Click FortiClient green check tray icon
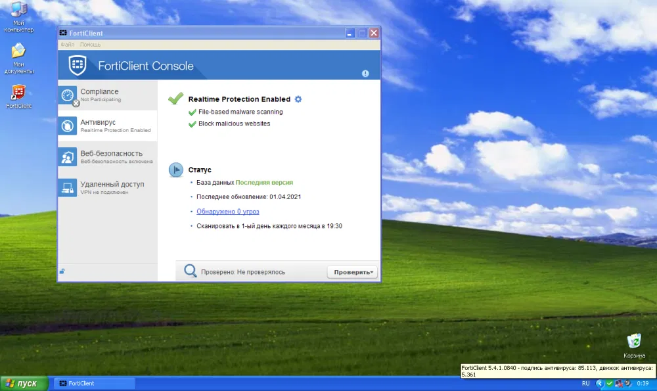This screenshot has height=391, width=657. pos(610,384)
